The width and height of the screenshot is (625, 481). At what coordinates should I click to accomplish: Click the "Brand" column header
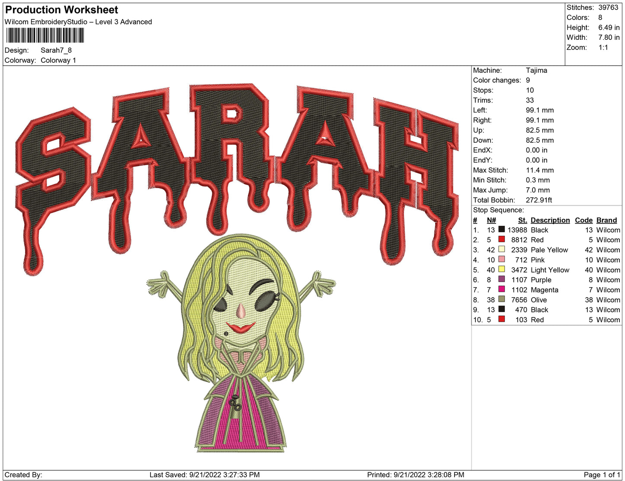point(607,220)
